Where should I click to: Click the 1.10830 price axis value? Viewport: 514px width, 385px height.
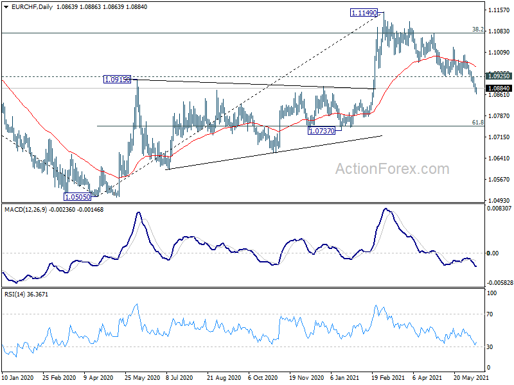[499, 31]
